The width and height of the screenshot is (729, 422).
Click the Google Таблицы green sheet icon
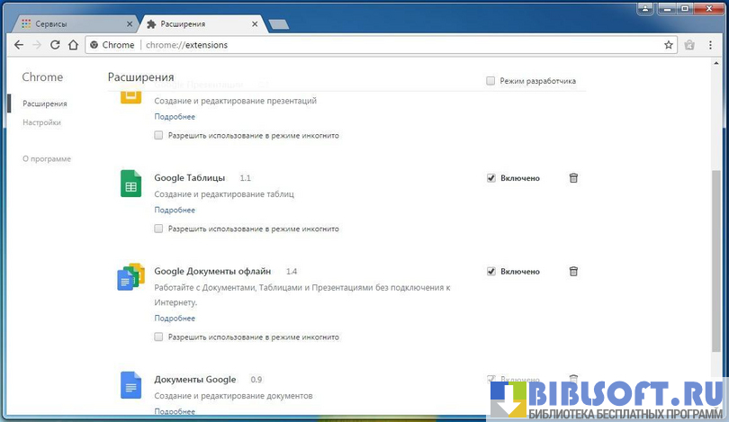[130, 184]
